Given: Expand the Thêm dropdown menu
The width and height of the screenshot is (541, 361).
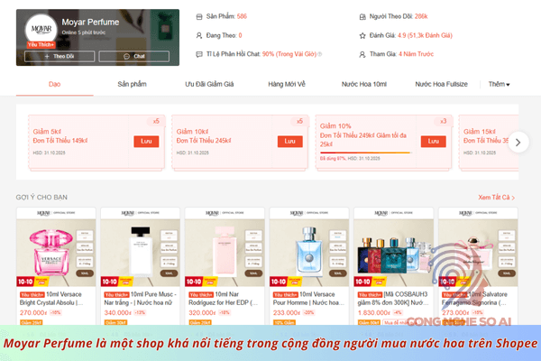Looking at the screenshot, I should [x=499, y=84].
